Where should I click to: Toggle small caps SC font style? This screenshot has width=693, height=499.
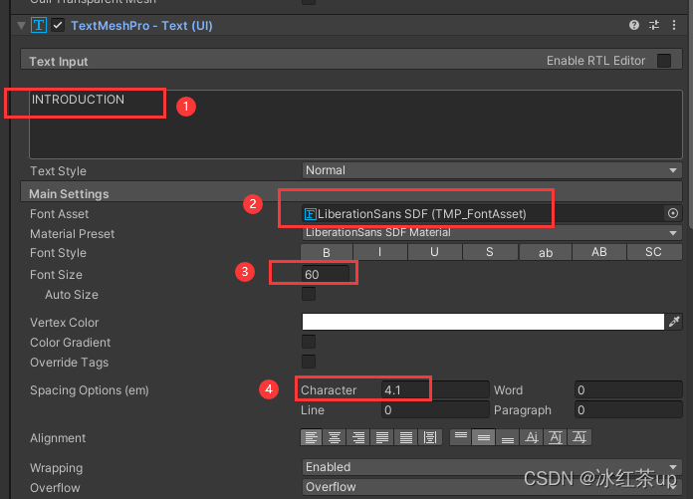pos(653,252)
